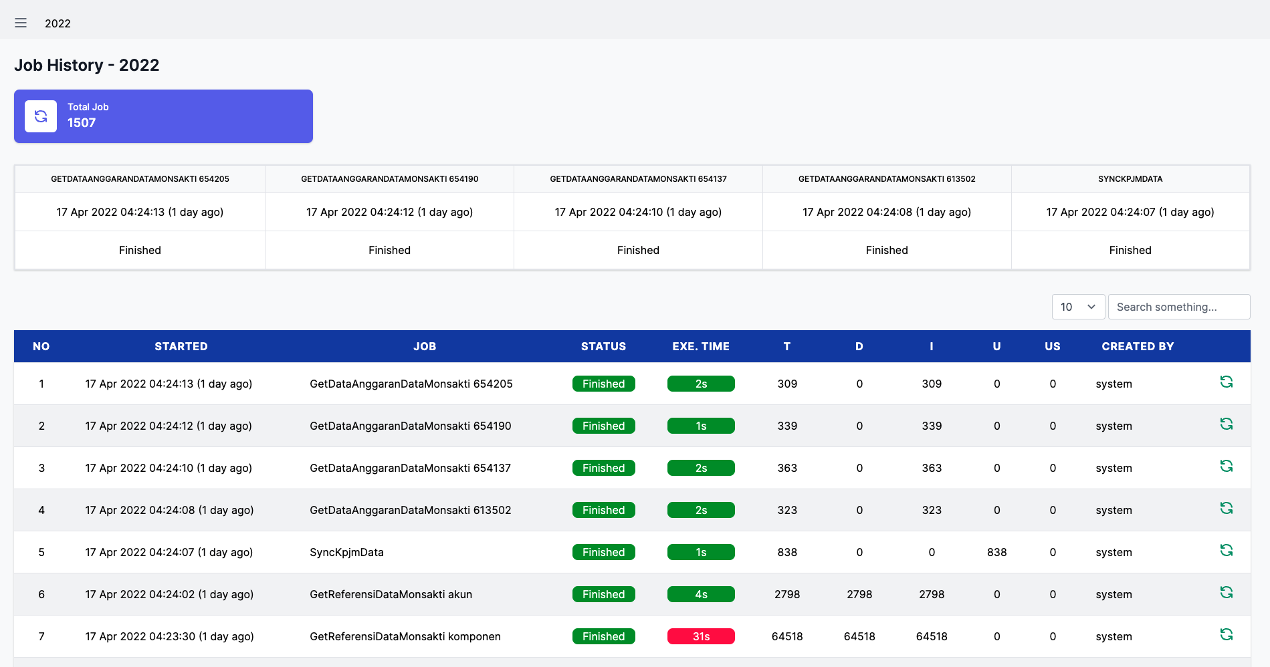Rerun job row 1 via refresh icon
Viewport: 1270px width, 667px height.
pyautogui.click(x=1226, y=382)
